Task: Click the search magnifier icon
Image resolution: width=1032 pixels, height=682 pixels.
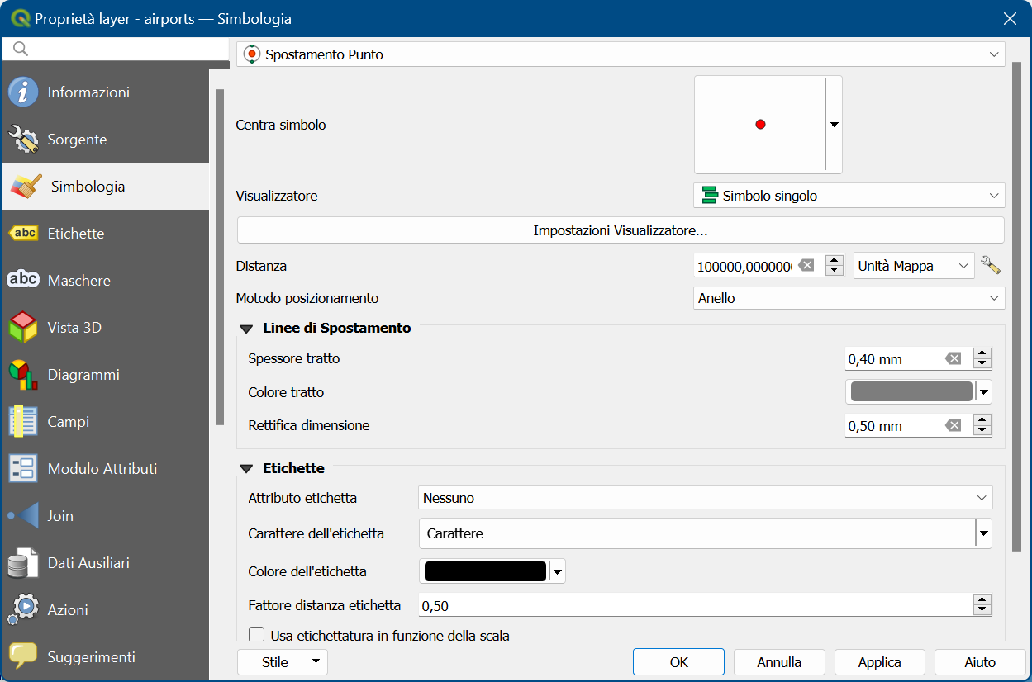Action: tap(21, 50)
